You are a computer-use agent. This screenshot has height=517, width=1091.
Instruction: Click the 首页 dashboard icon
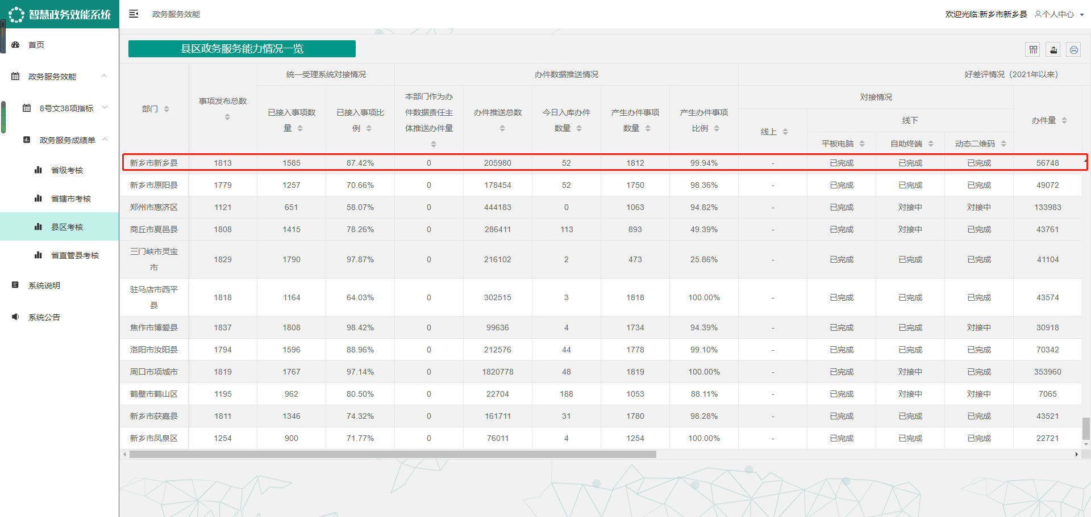[16, 45]
